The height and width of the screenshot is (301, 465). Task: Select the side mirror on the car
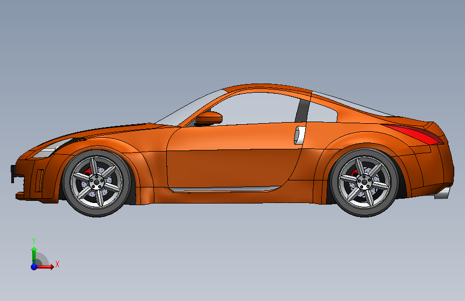(x=209, y=118)
